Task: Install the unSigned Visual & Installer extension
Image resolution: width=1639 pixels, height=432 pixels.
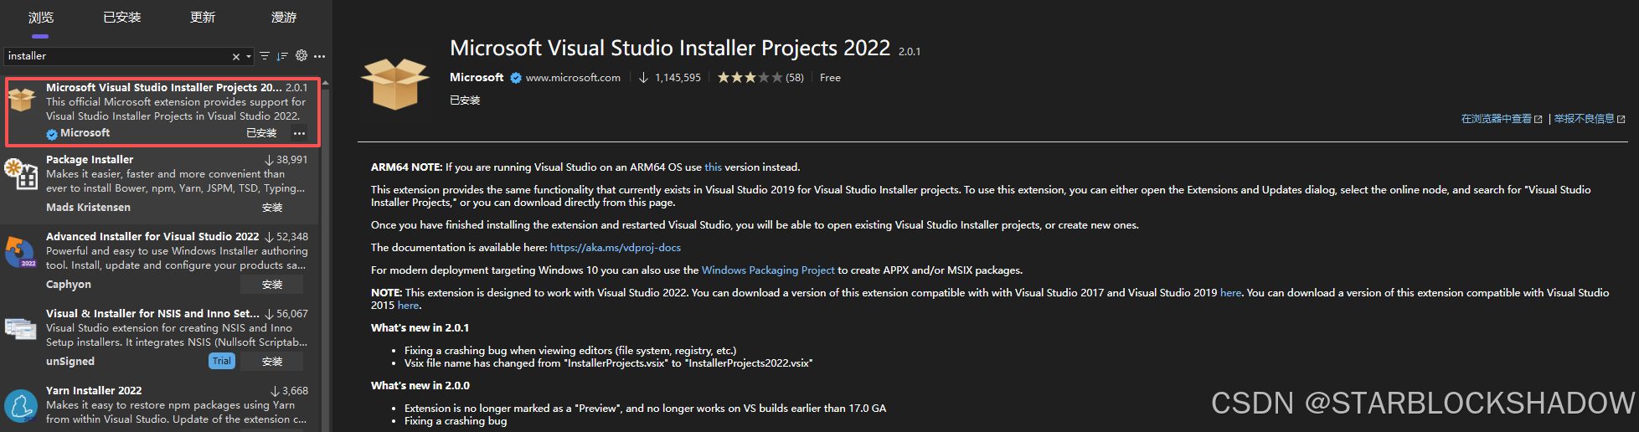Action: tap(272, 362)
